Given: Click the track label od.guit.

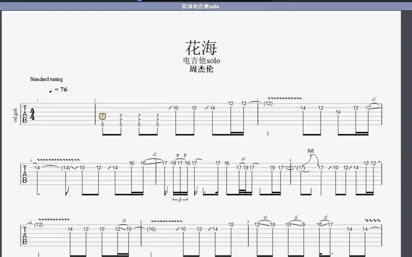Looking at the screenshot, I should (15, 115).
